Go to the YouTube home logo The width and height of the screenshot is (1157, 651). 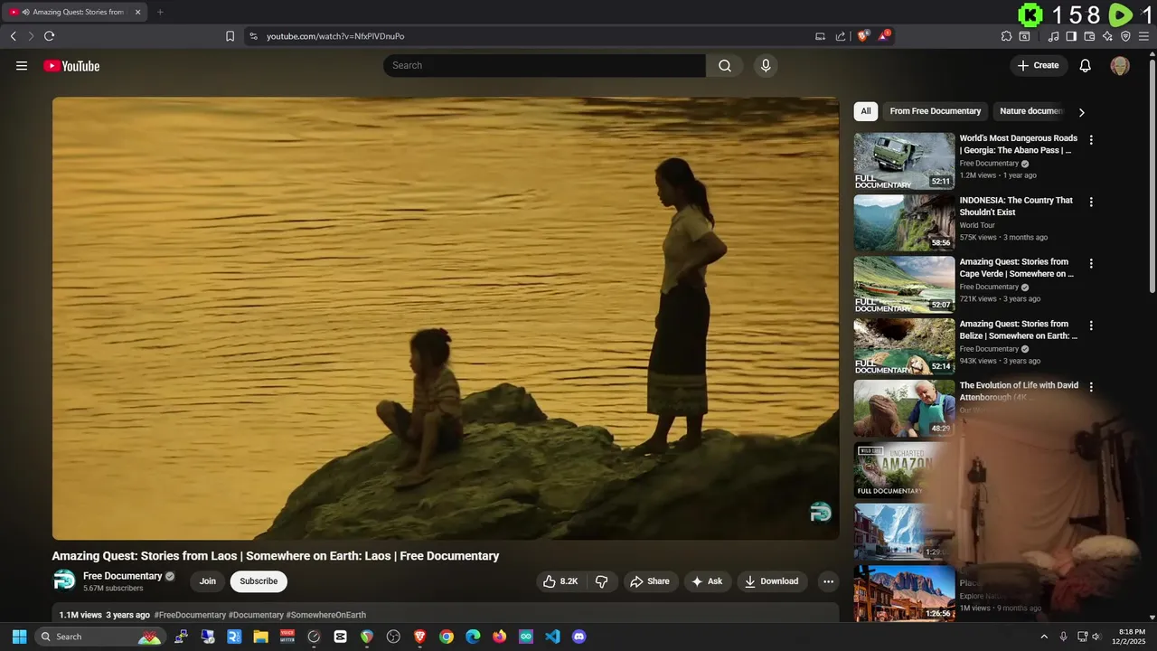point(71,66)
